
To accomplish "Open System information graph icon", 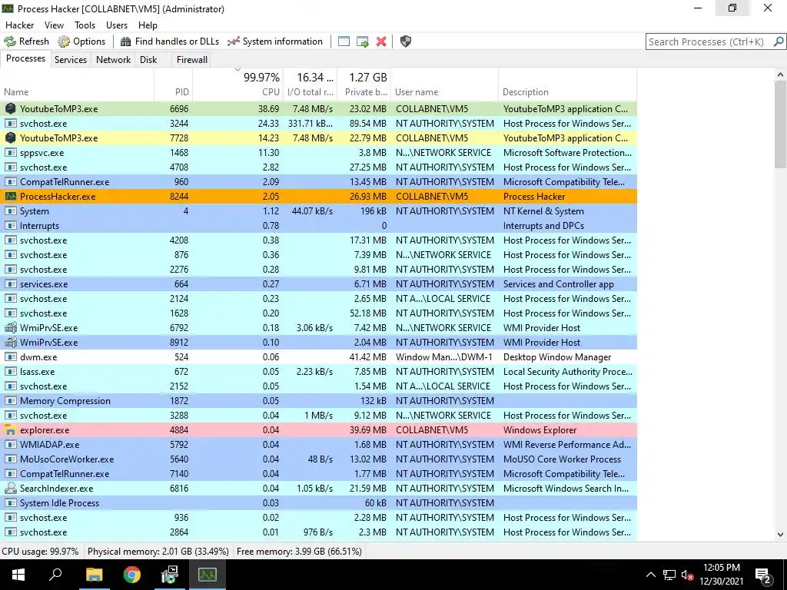I will (x=234, y=41).
